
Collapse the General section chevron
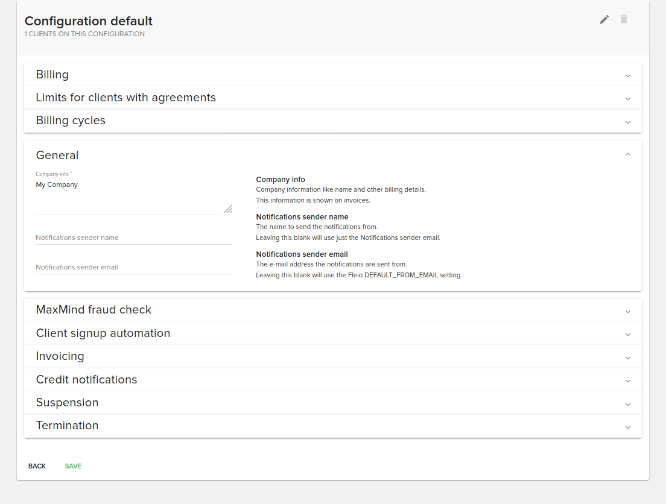click(x=628, y=154)
